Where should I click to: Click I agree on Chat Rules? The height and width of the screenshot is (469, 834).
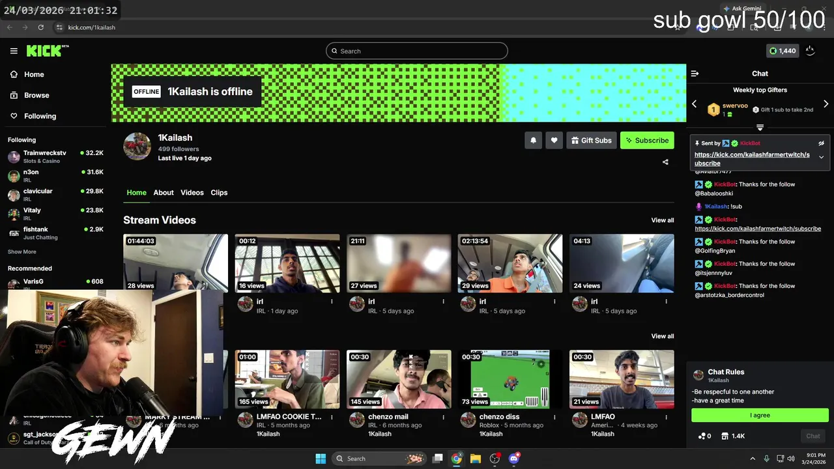pyautogui.click(x=760, y=415)
